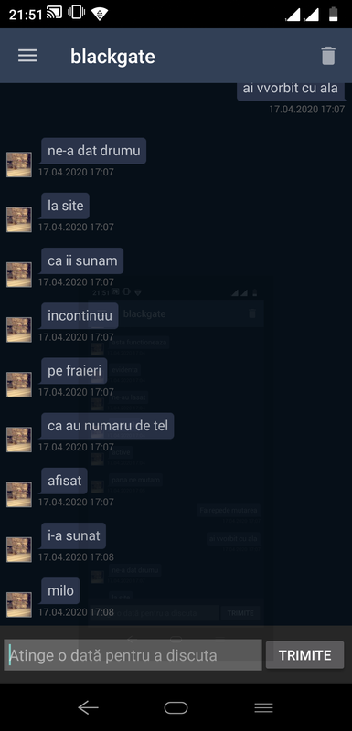The height and width of the screenshot is (731, 352).
Task: Delete the conversation with the trash icon
Action: (328, 56)
